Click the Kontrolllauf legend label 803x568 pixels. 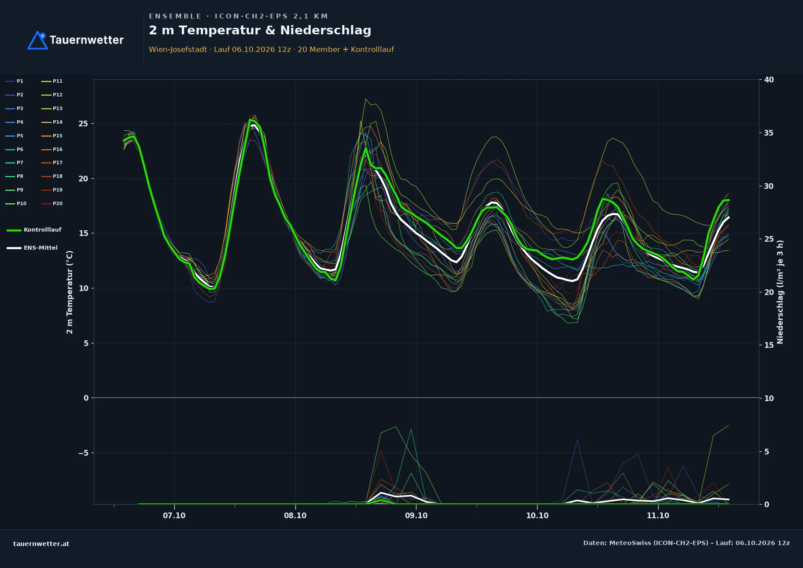pos(43,230)
